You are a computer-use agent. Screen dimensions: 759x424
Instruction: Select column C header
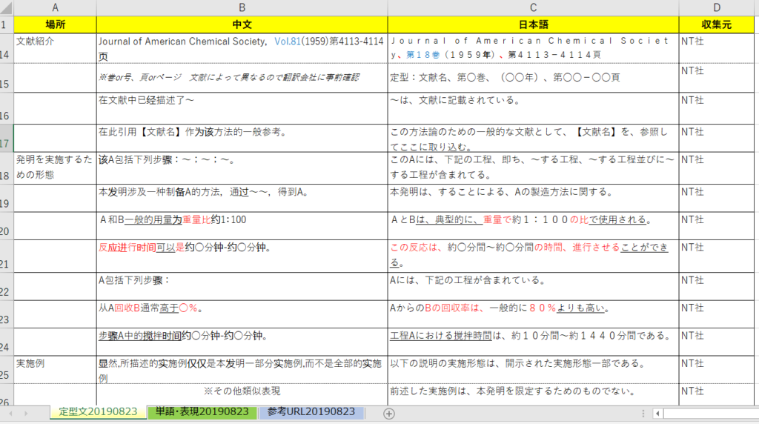[533, 7]
